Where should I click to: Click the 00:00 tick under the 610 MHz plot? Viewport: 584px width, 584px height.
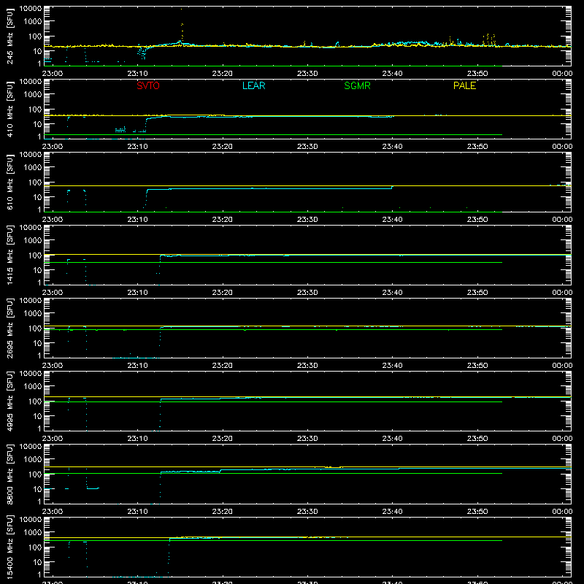(562, 220)
